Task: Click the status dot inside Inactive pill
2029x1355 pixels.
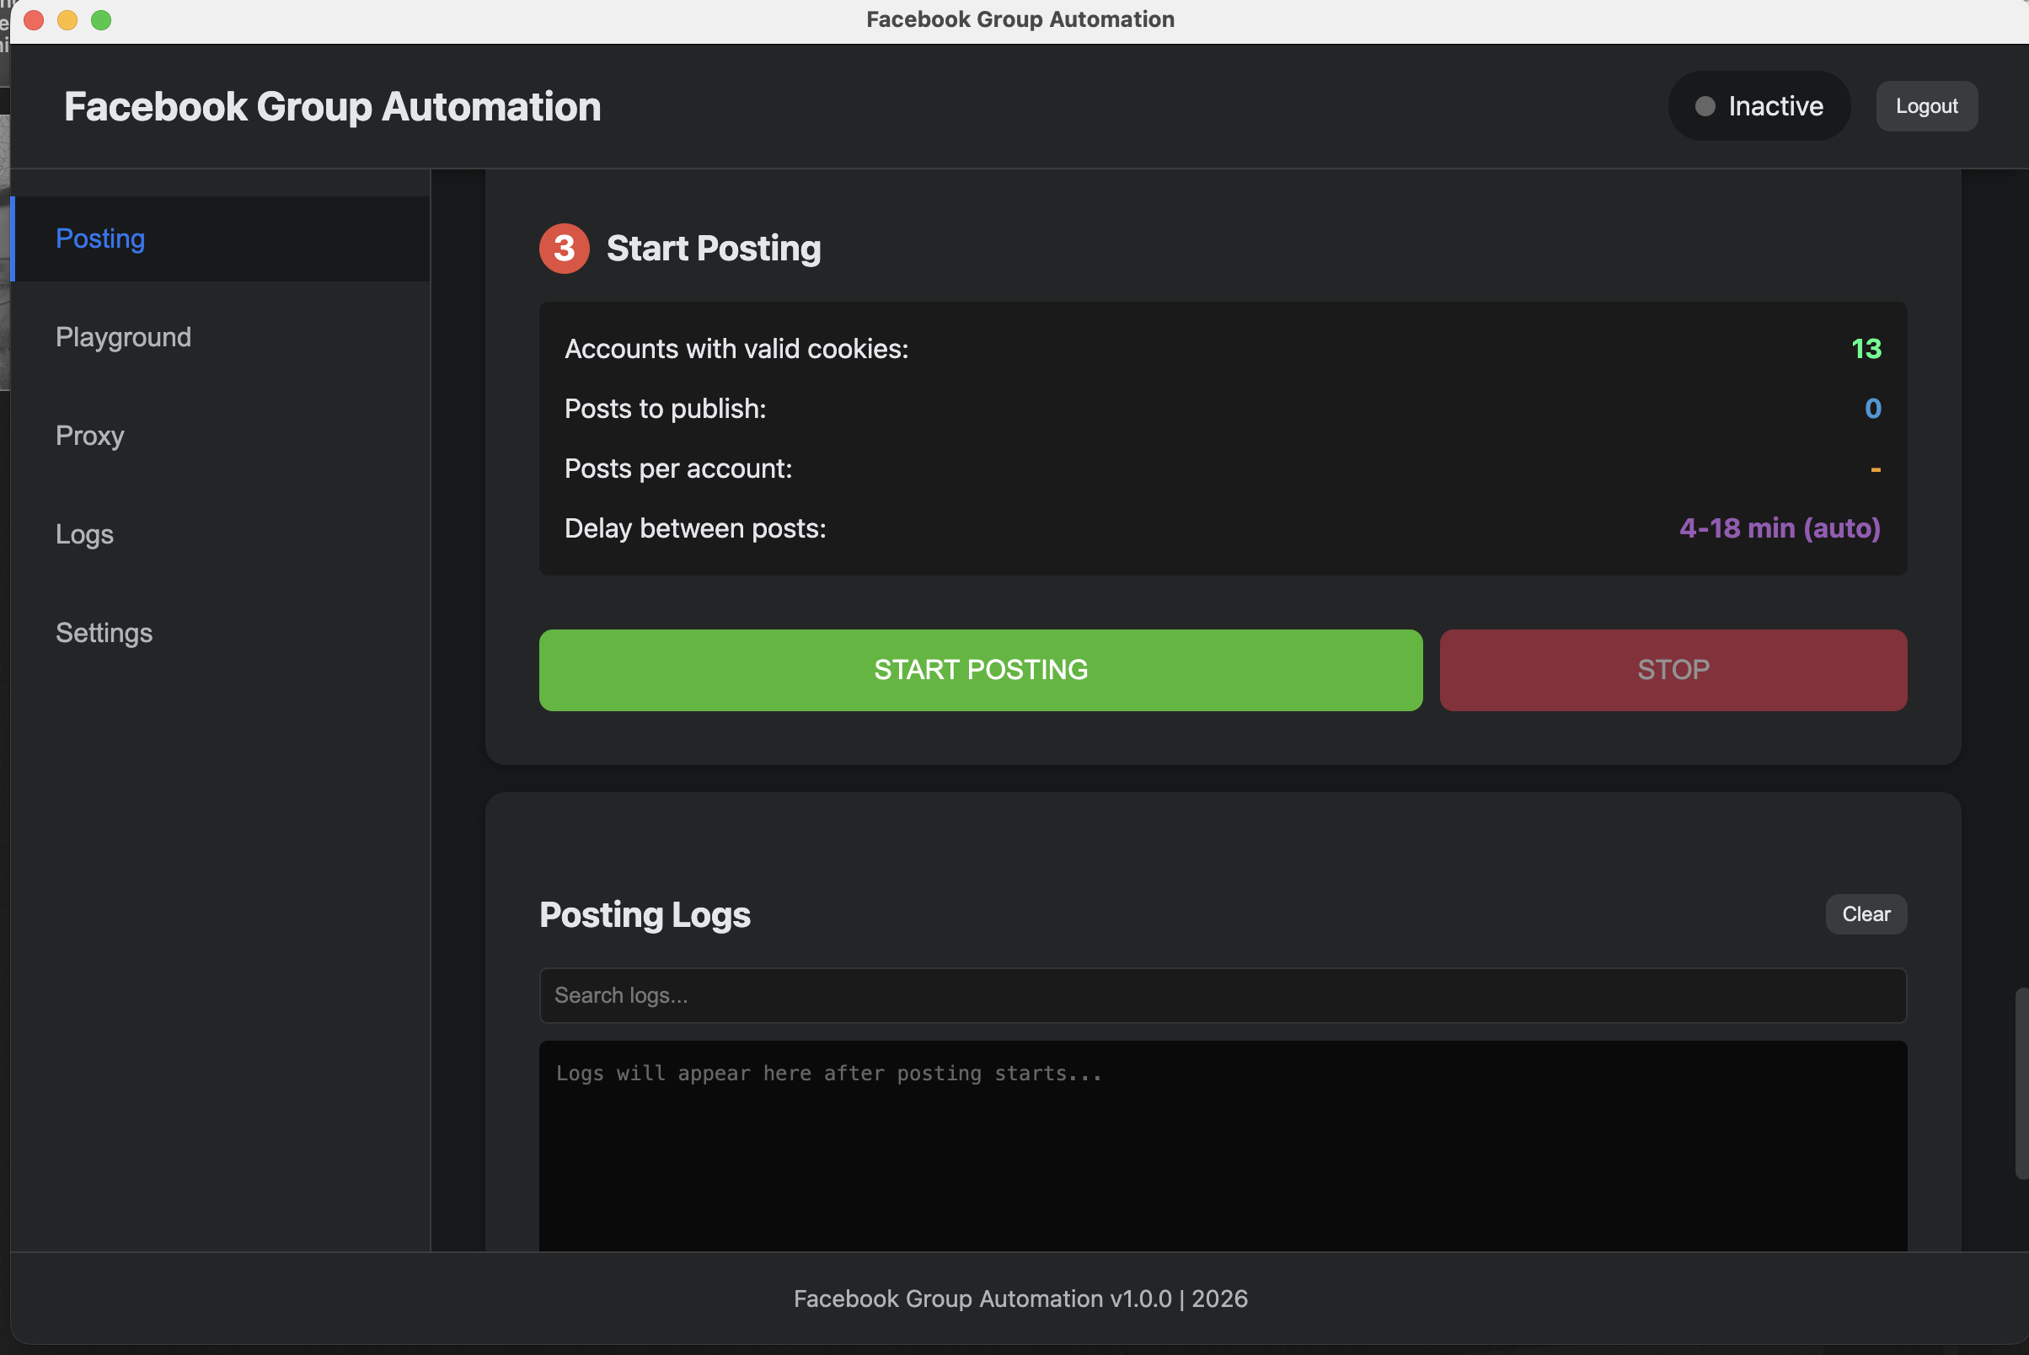Action: 1704,105
